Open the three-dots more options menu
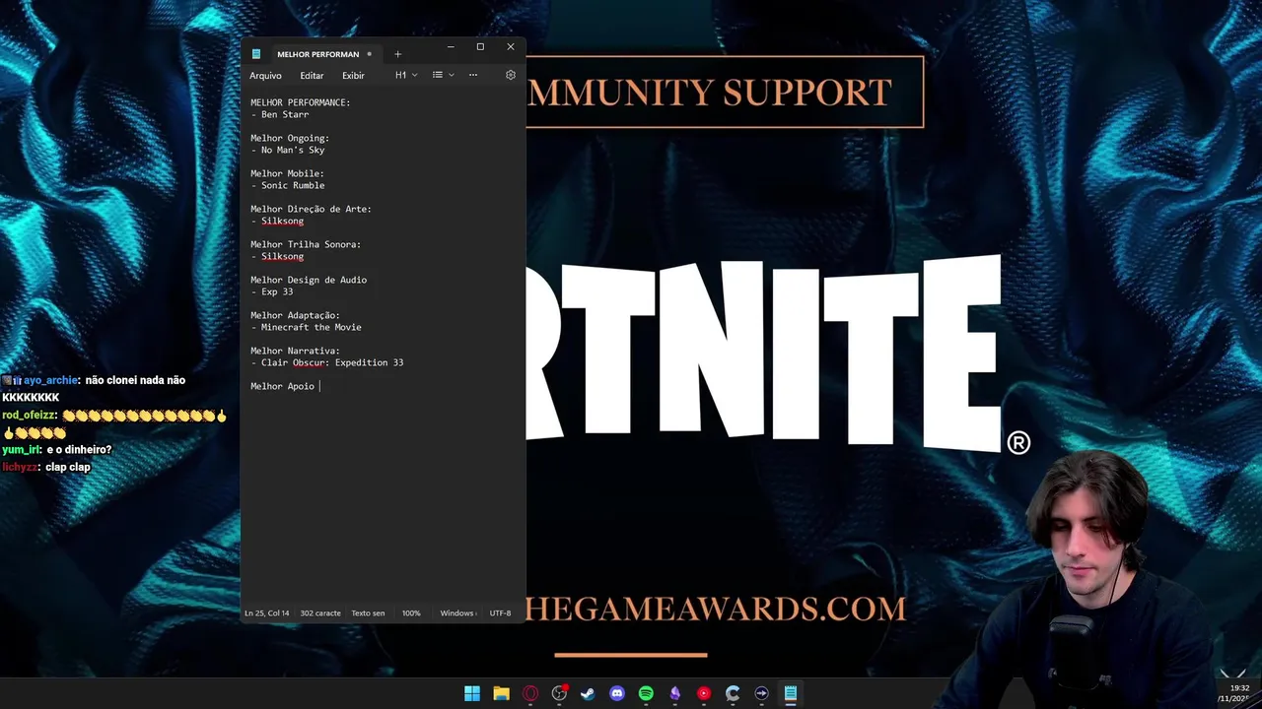This screenshot has width=1262, height=709. point(473,75)
